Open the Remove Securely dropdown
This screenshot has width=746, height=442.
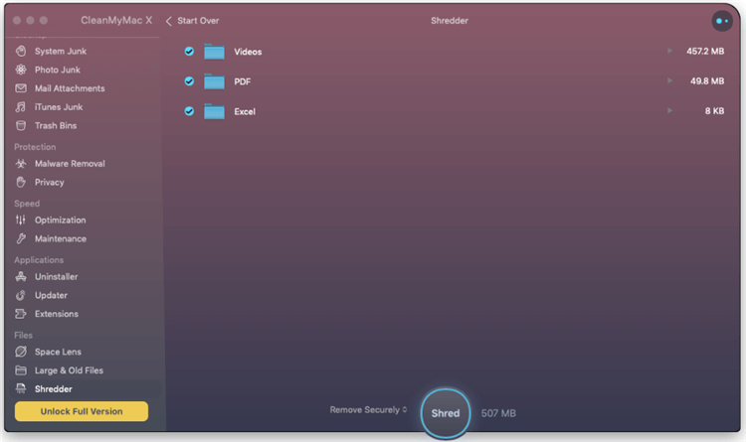tap(369, 410)
